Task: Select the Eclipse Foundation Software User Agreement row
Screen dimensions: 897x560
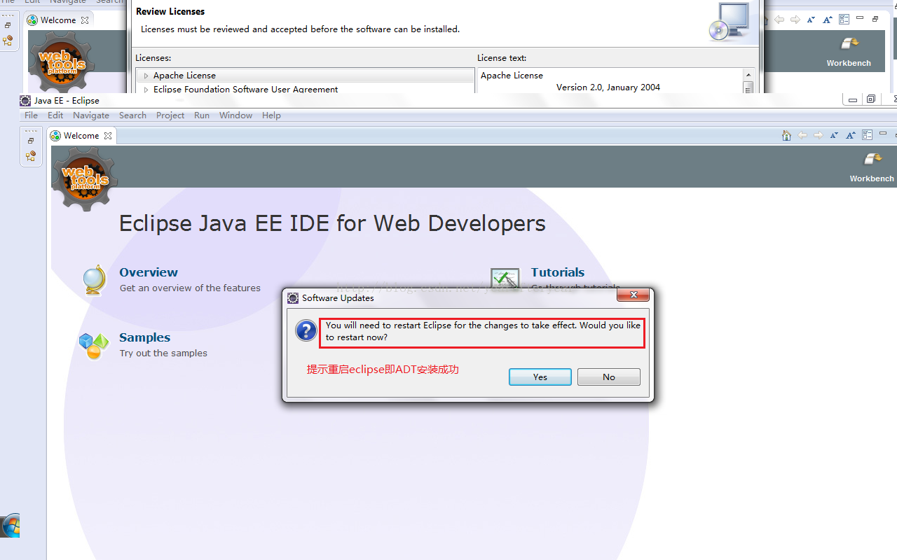Action: pos(305,89)
